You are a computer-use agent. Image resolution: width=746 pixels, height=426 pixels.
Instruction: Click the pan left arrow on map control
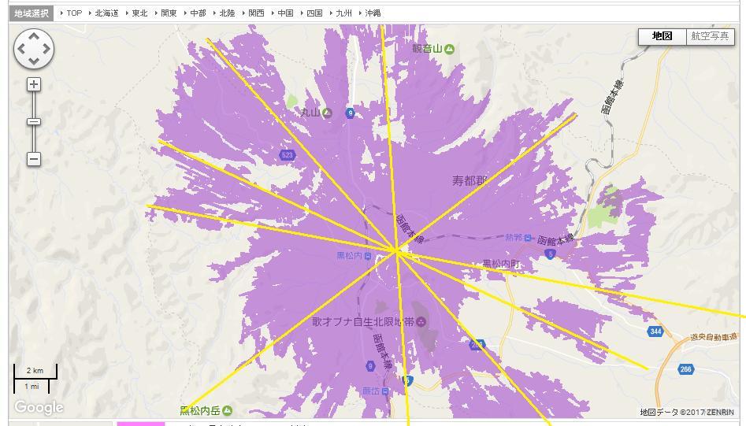pyautogui.click(x=21, y=49)
